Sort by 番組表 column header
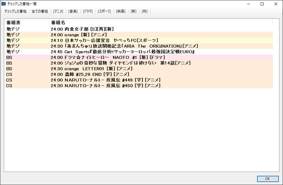The image size is (283, 185). [27, 23]
